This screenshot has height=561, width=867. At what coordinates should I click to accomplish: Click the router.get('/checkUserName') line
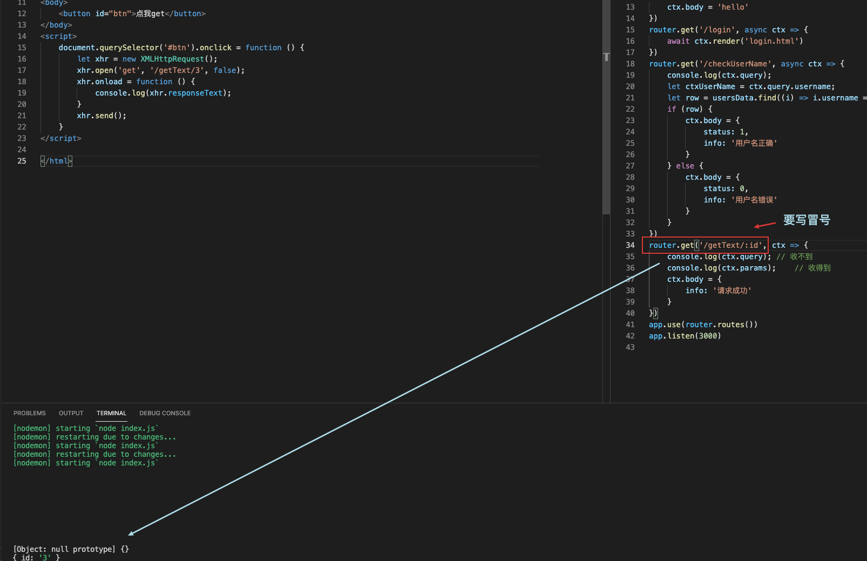747,64
